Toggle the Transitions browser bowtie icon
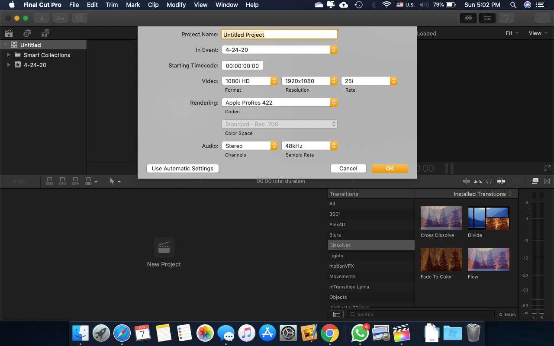The height and width of the screenshot is (346, 554). click(547, 181)
